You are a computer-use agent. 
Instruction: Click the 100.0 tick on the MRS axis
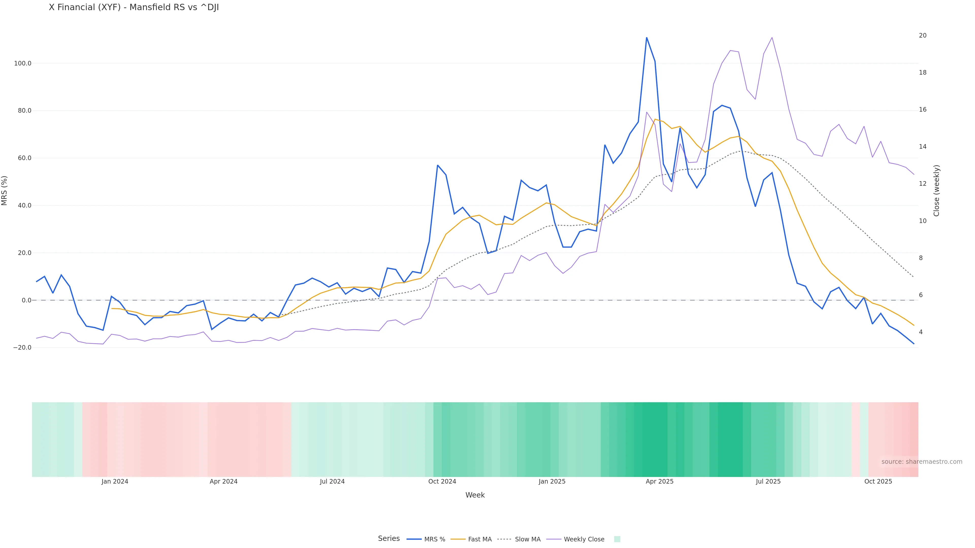click(23, 63)
